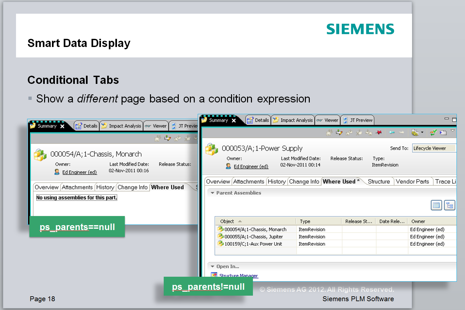Click check-out and edit icon in Chassis Monarch window
Image resolution: width=465 pixels, height=310 pixels.
pos(168,138)
